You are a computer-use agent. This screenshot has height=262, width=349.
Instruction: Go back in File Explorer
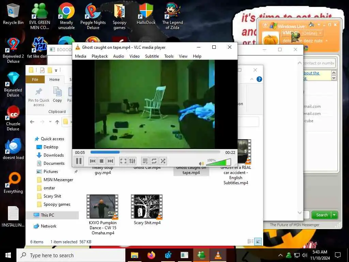32,122
